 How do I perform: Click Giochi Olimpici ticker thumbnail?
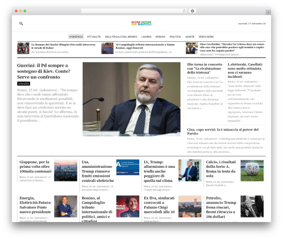(x=23, y=48)
